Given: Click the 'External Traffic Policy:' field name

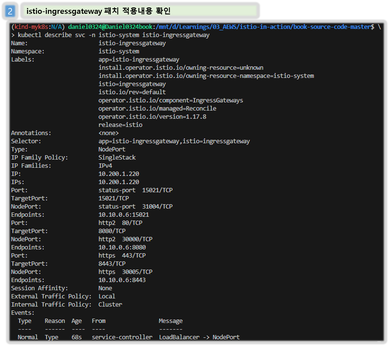Looking at the screenshot, I should coord(51,296).
